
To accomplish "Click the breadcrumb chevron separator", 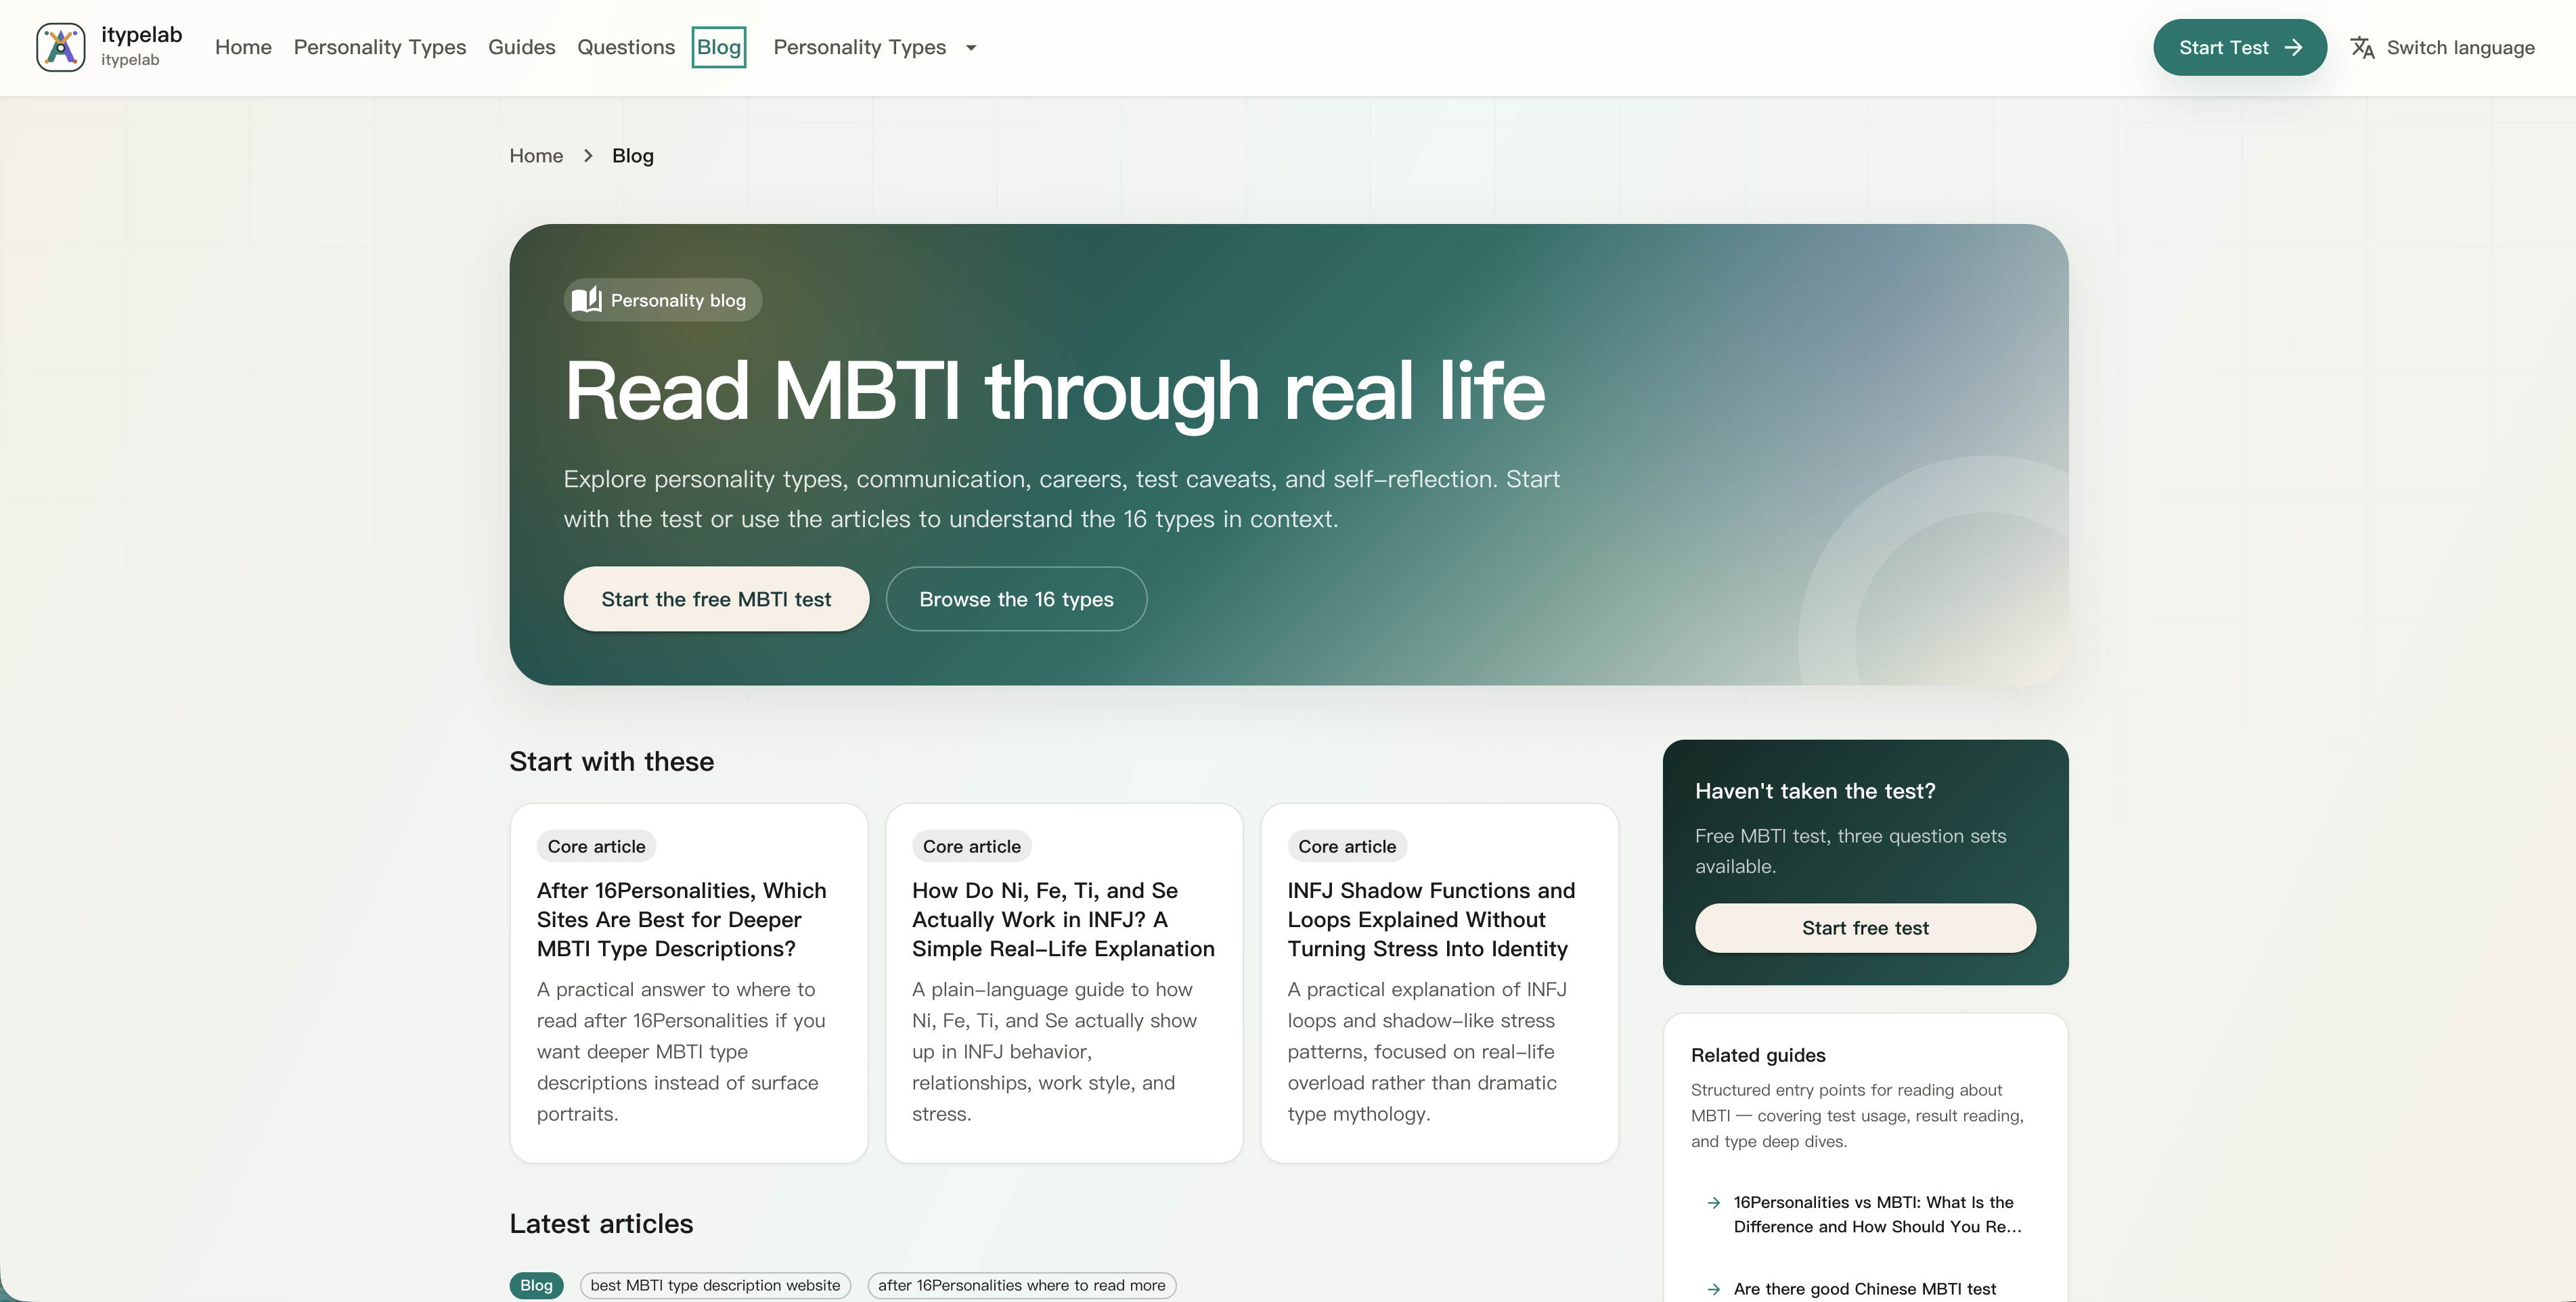I will (x=588, y=156).
